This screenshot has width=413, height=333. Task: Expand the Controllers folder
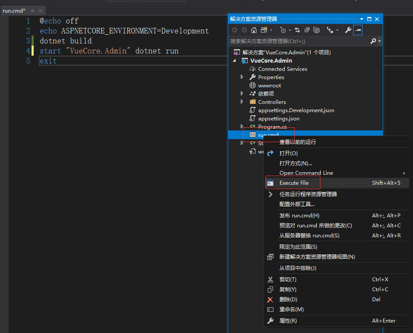coord(242,102)
